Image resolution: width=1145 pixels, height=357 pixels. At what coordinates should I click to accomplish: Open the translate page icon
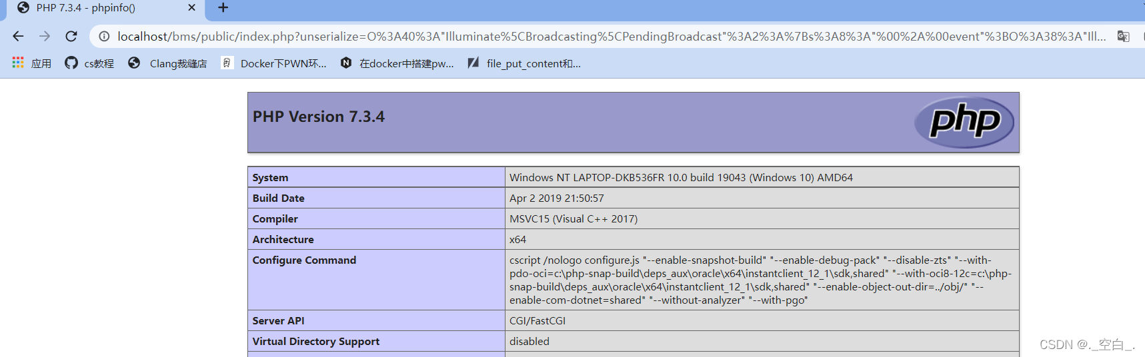point(1124,37)
